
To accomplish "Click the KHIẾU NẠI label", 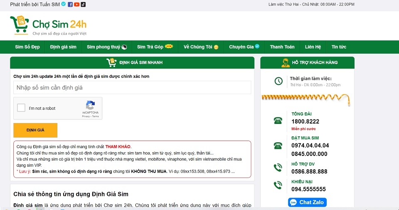I will (x=302, y=182).
